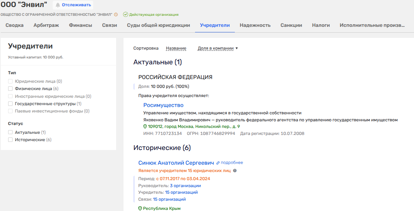Image resolution: width=414 pixels, height=211 pixels.
Task: Click the gray question mark info icon
Action: [x=235, y=171]
